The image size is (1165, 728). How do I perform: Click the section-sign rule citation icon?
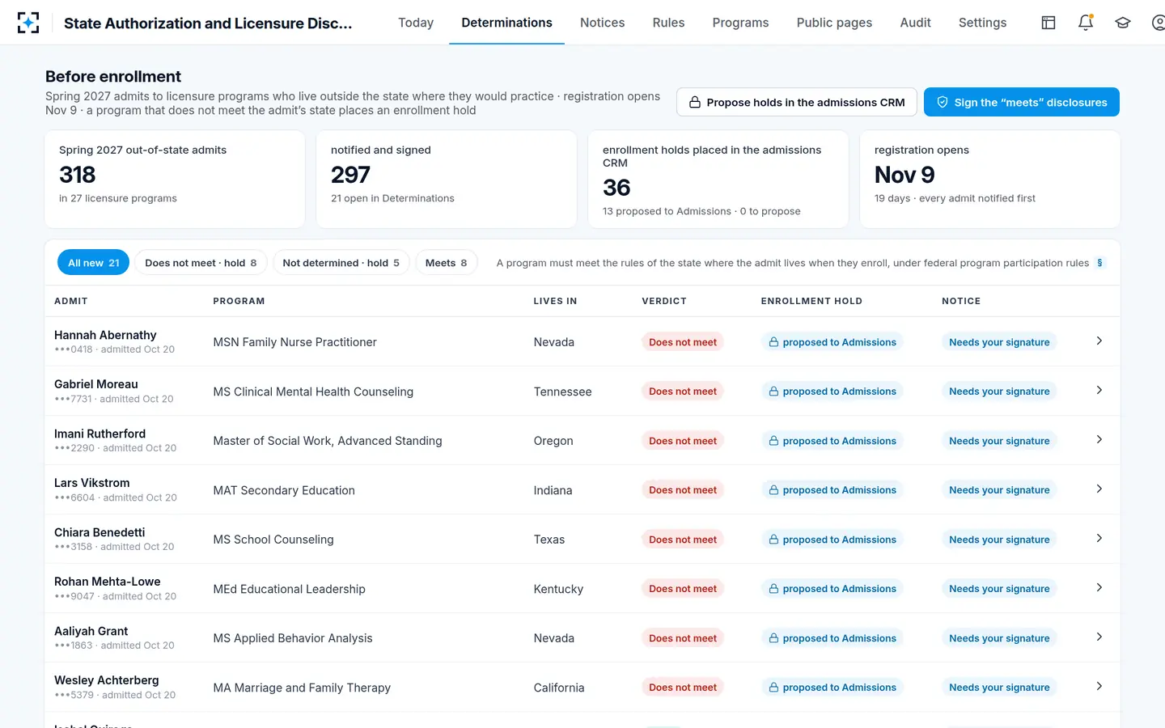1099,263
